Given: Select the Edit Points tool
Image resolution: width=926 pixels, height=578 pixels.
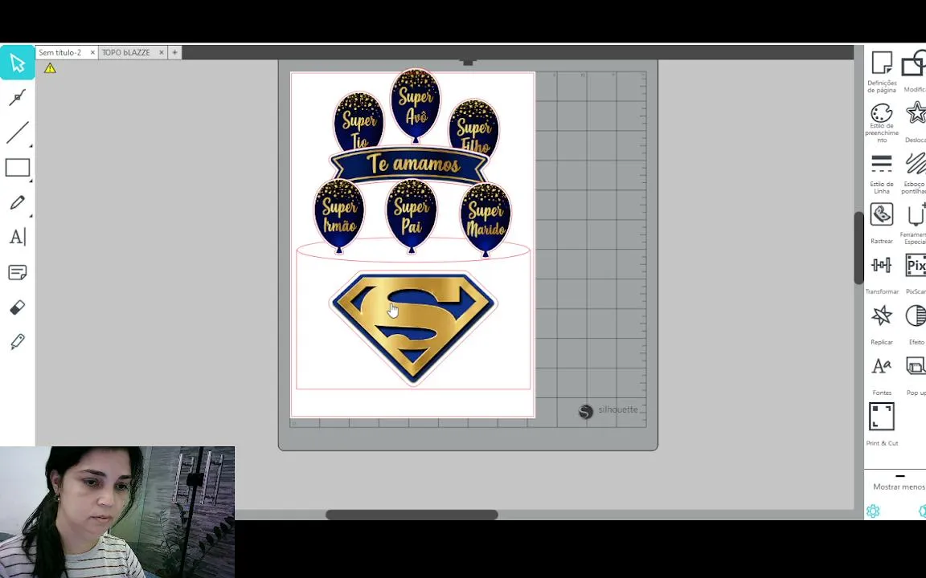Looking at the screenshot, I should tap(17, 97).
